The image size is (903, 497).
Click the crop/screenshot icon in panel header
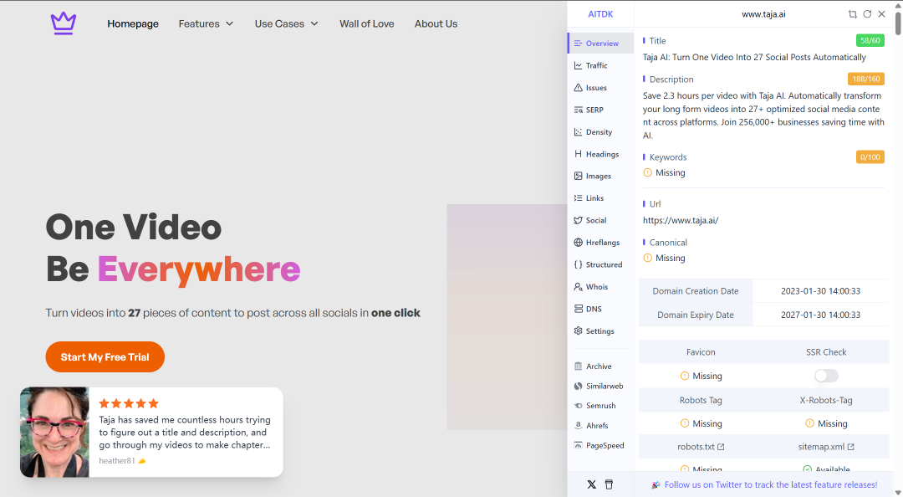(x=852, y=14)
